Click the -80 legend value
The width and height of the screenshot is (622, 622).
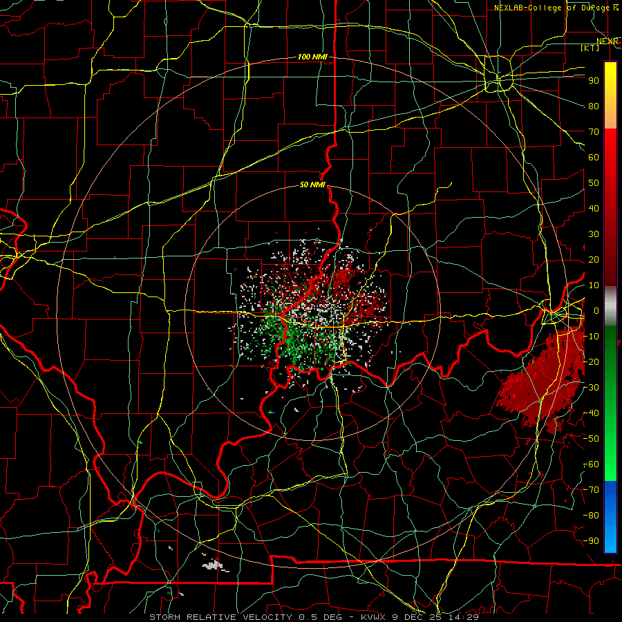(591, 516)
